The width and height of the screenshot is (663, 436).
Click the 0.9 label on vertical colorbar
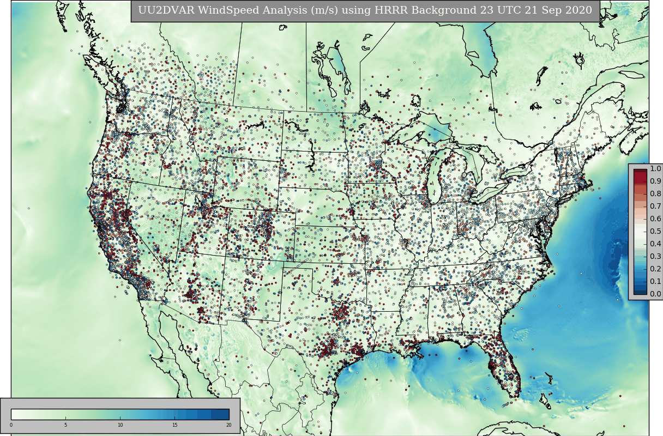655,181
